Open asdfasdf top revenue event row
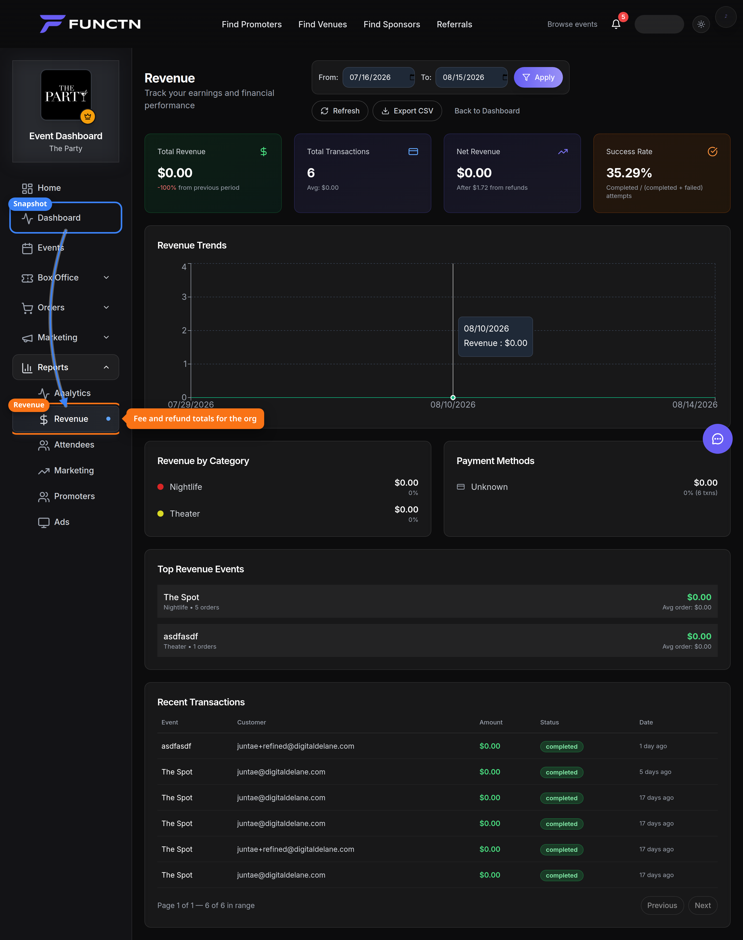This screenshot has width=743, height=940. 437,640
